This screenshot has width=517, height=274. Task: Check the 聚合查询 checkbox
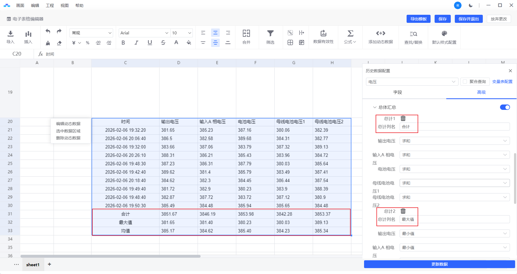point(465,82)
